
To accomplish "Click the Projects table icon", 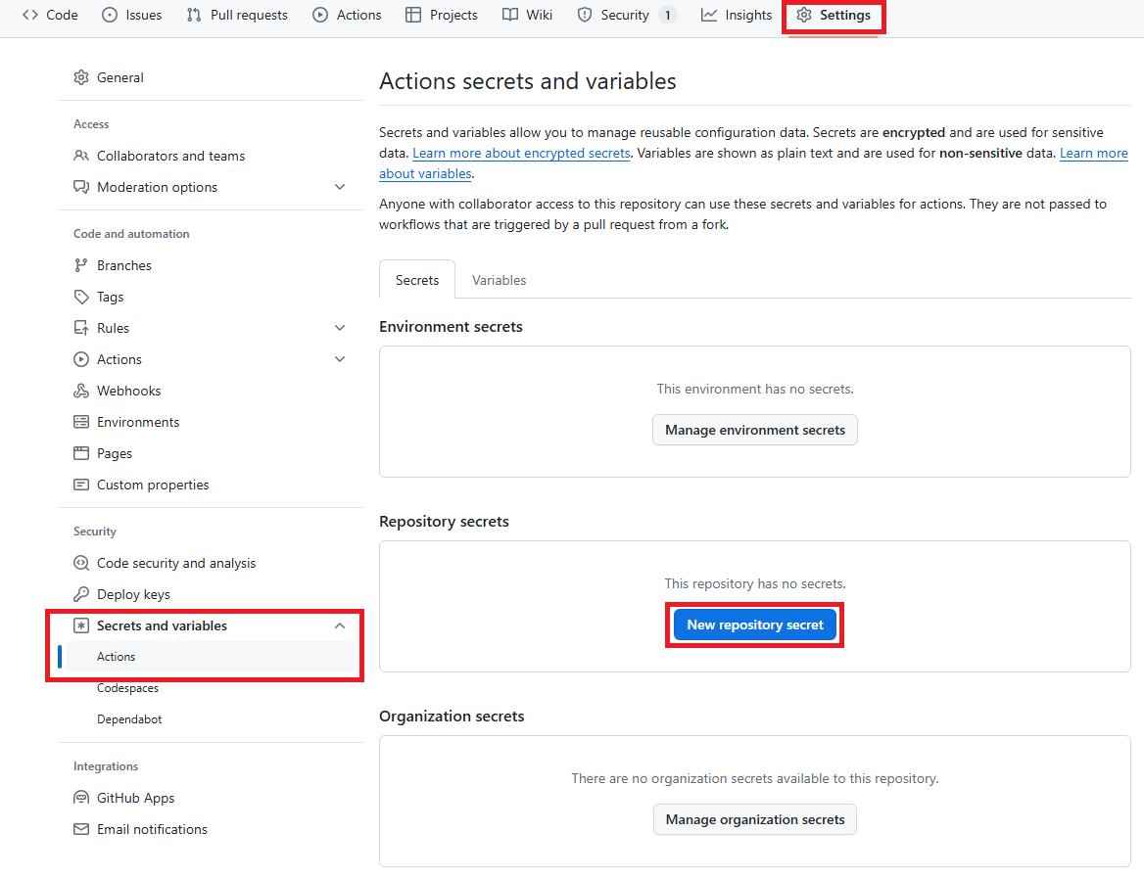I will coord(413,15).
